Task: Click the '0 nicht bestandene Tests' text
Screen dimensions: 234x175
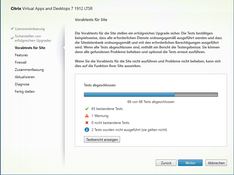Action: coord(110,123)
